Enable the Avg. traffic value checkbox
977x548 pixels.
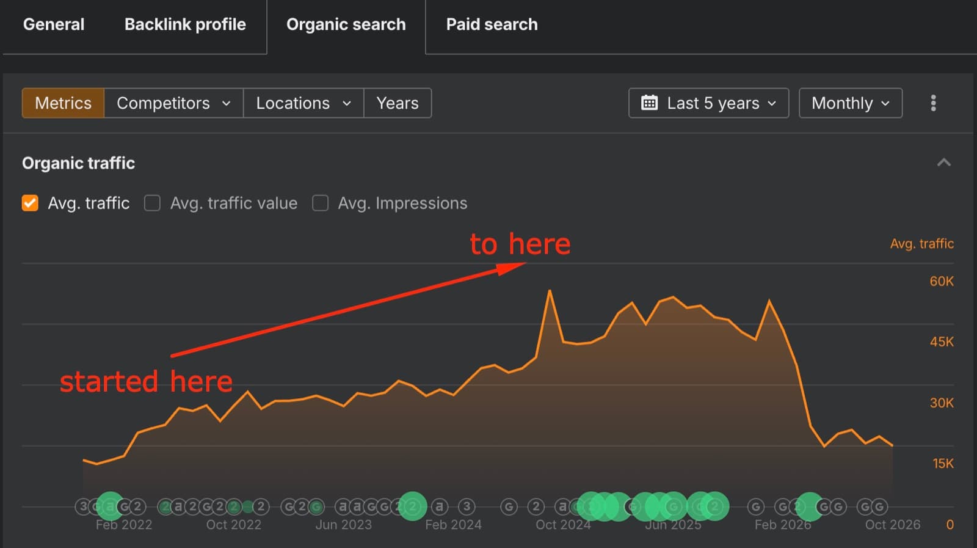click(x=152, y=203)
